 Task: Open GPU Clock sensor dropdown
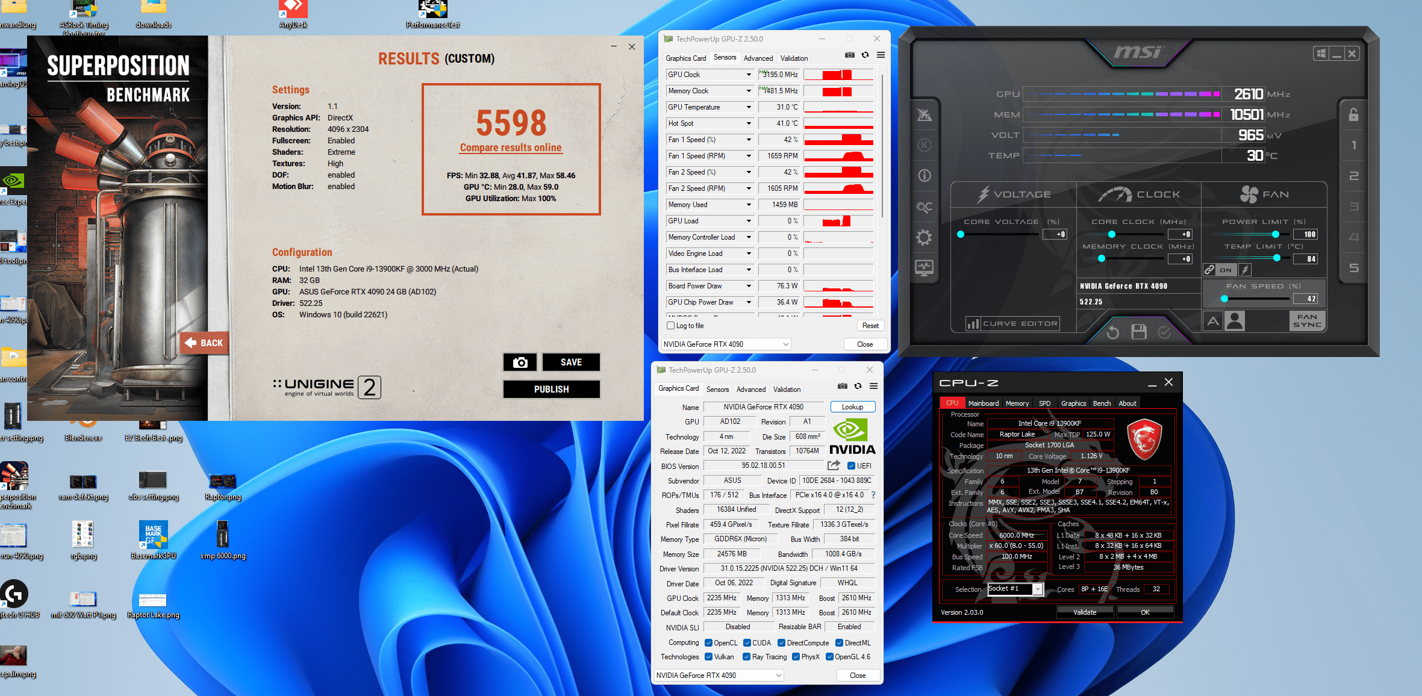749,75
